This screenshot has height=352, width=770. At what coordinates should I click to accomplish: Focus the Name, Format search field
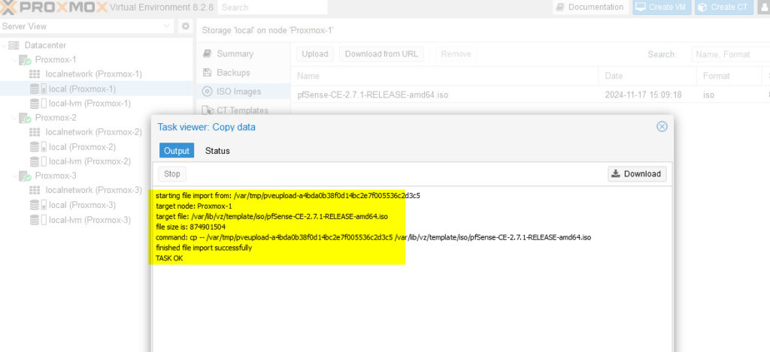730,54
